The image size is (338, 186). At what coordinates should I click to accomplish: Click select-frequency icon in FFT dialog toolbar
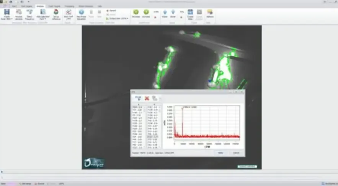pos(138,98)
